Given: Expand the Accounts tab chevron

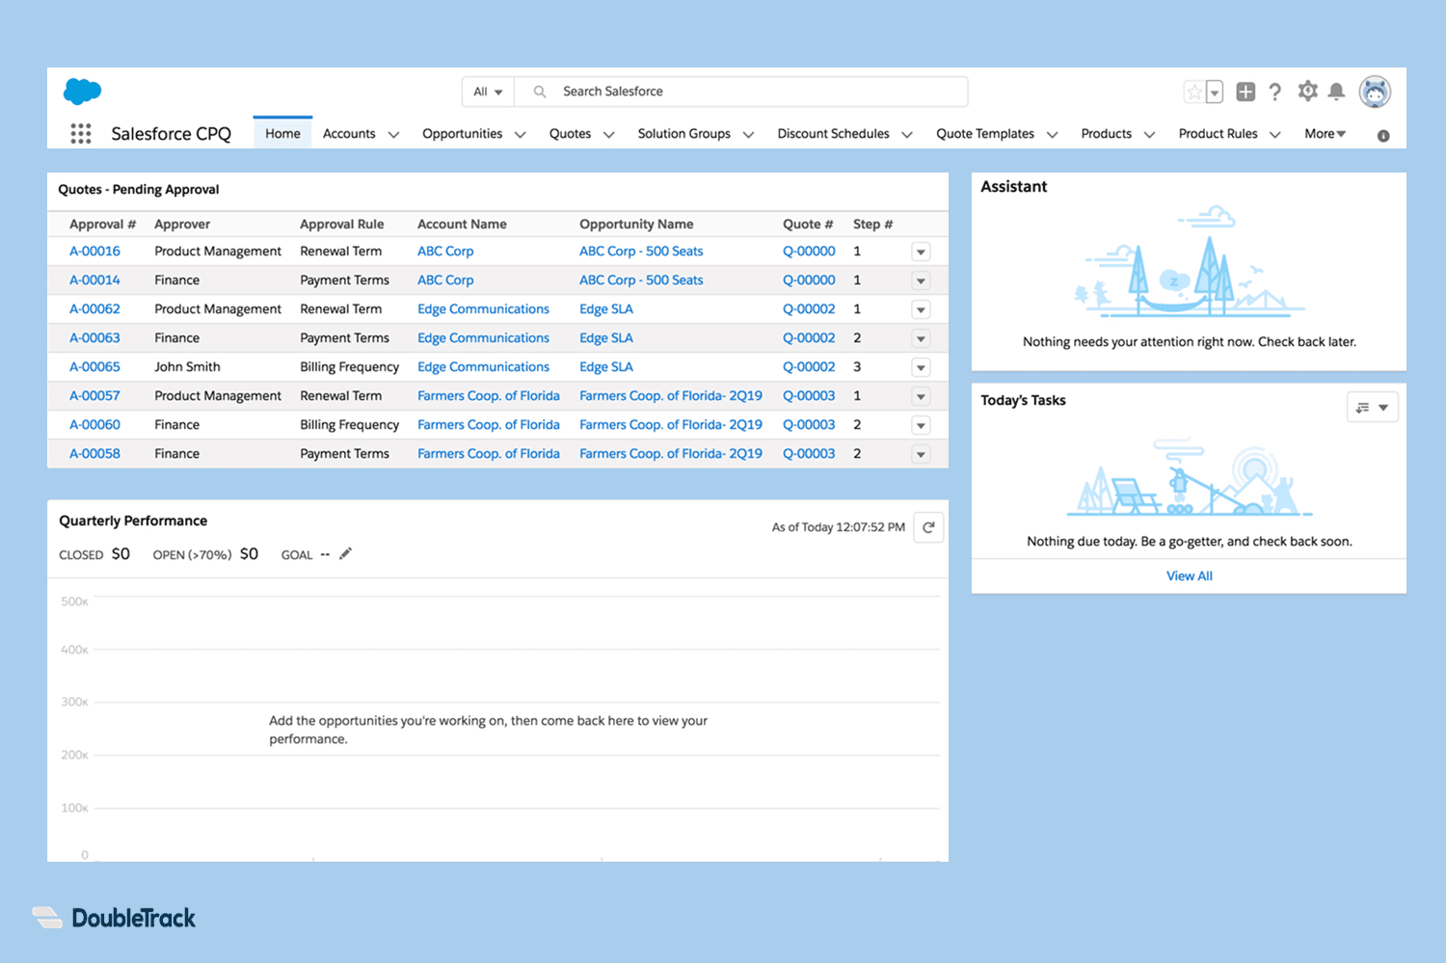Looking at the screenshot, I should [x=393, y=135].
